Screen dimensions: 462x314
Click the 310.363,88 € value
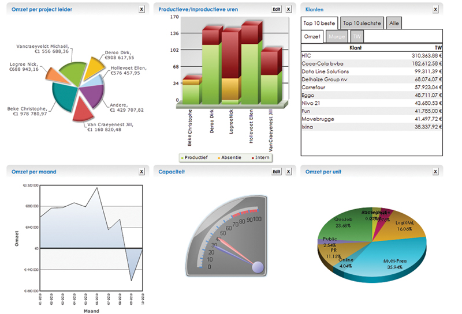[x=427, y=55]
